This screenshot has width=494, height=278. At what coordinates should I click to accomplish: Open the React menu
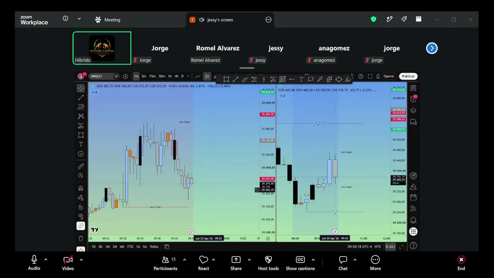coord(203,263)
